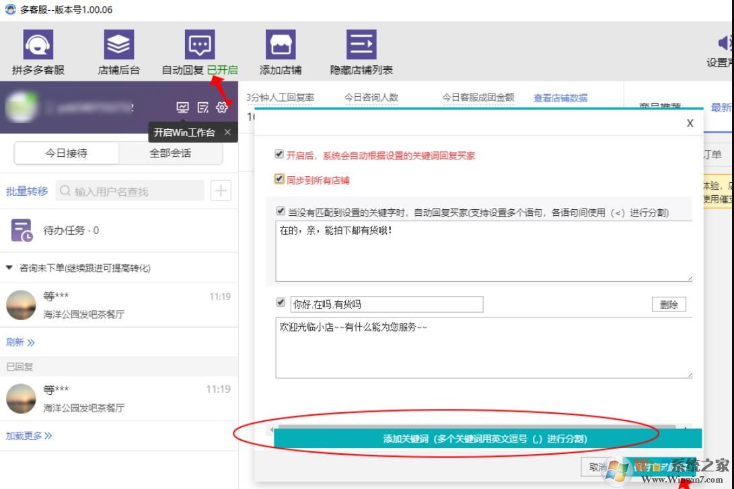Open the gear settings icon beside avatar

(x=222, y=107)
